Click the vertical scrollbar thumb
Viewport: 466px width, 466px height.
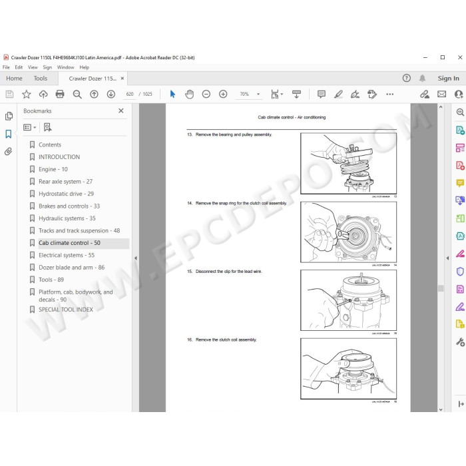point(441,288)
